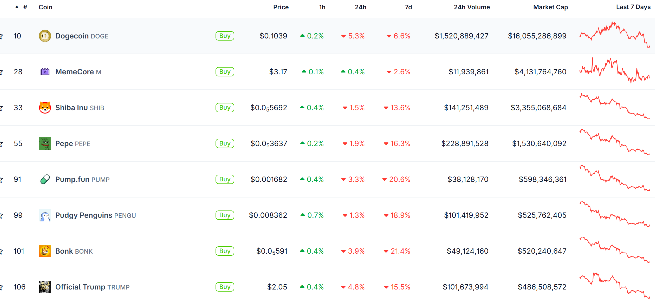Click the Pepe frog logo
The image size is (663, 303).
(45, 143)
